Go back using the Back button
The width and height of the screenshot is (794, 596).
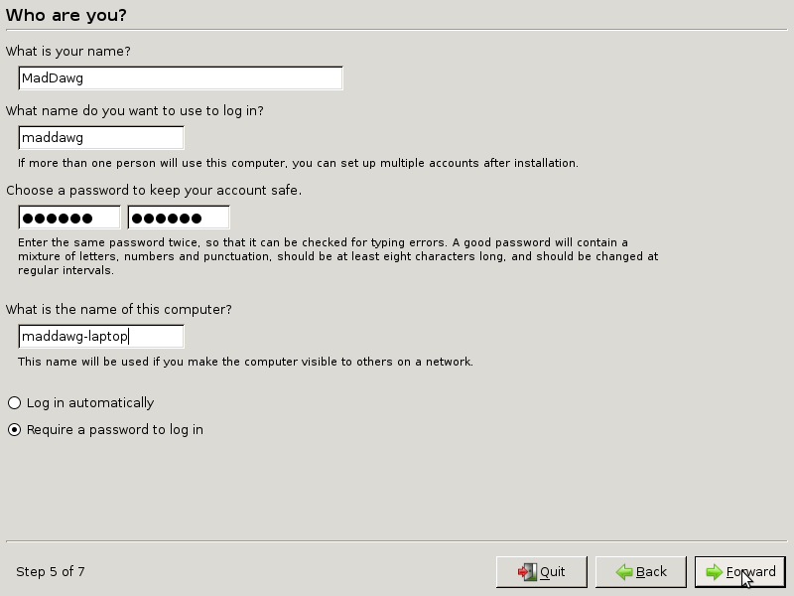point(640,572)
